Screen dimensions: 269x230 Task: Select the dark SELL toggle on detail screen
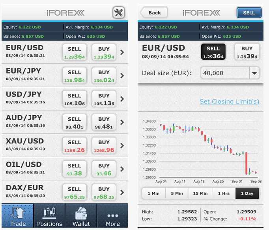click(x=213, y=52)
